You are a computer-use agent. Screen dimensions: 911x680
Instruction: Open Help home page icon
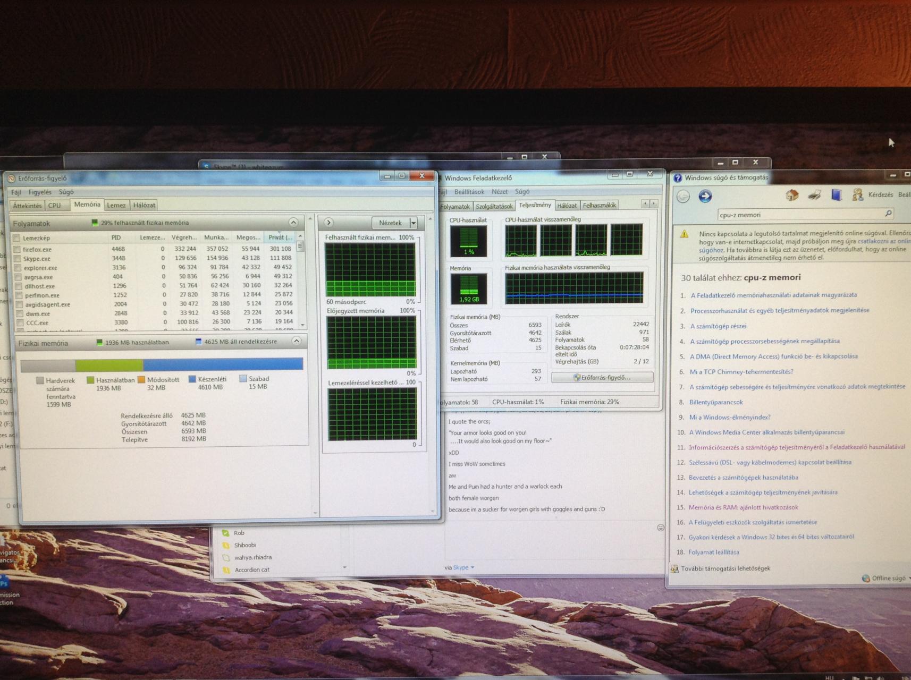point(792,195)
